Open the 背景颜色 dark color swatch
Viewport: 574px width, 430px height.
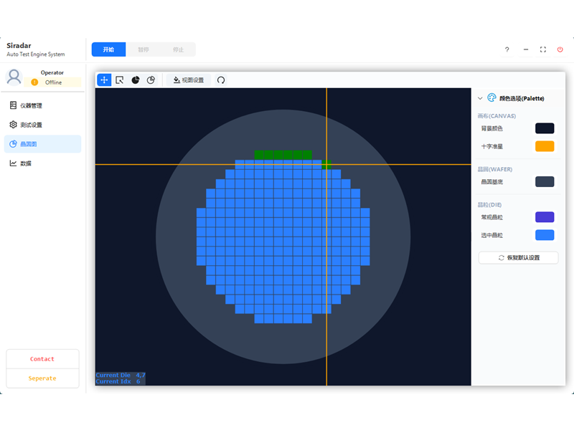pos(545,128)
